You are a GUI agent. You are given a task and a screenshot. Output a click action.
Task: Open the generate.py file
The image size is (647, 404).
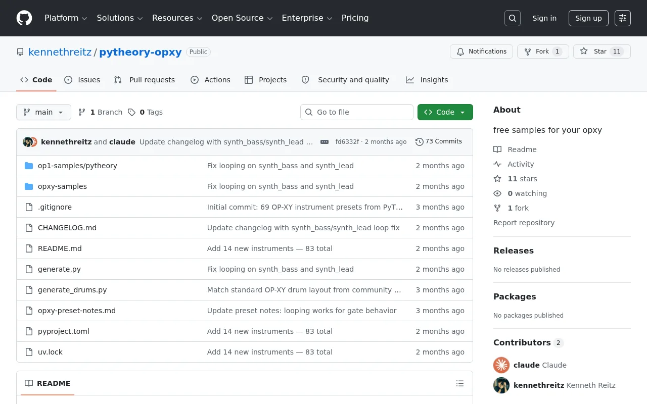coord(59,269)
